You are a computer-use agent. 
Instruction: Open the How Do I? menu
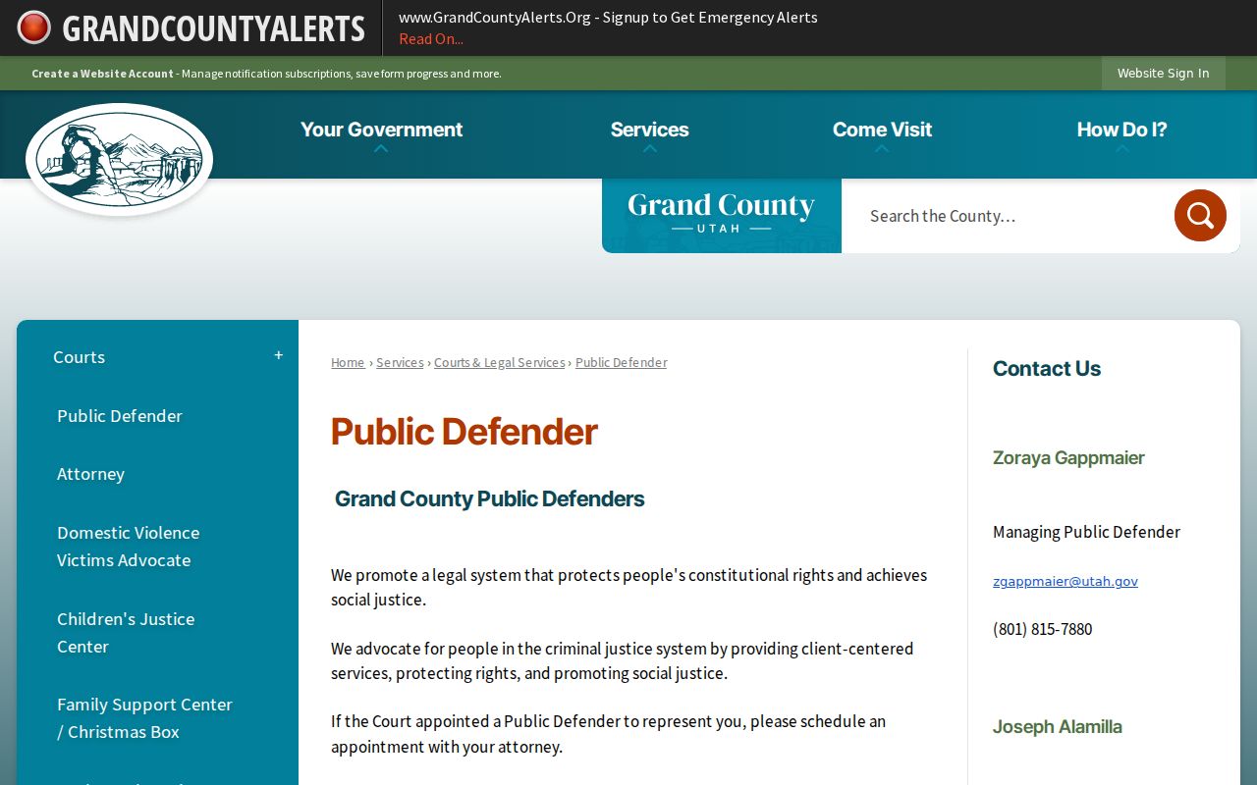point(1121,130)
